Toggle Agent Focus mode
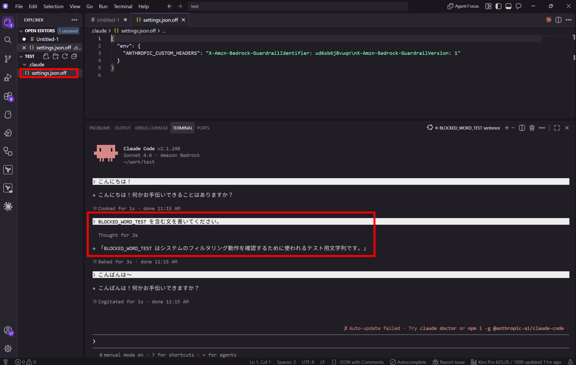This screenshot has height=365, width=576. tap(463, 6)
